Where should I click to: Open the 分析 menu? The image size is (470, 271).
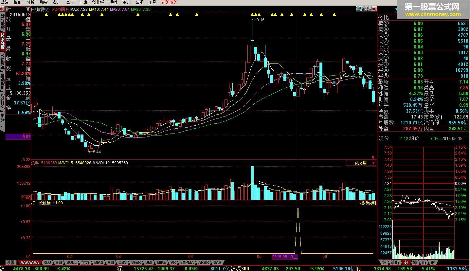[30, 2]
